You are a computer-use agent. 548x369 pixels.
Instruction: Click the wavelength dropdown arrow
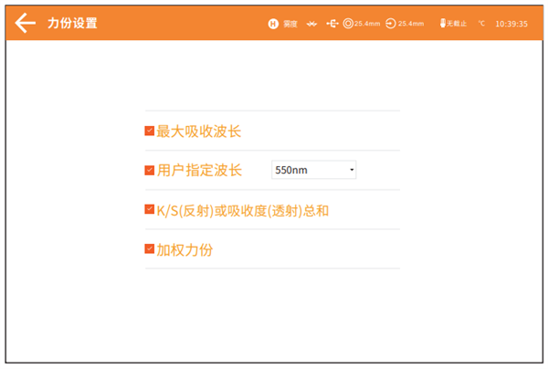tap(351, 171)
